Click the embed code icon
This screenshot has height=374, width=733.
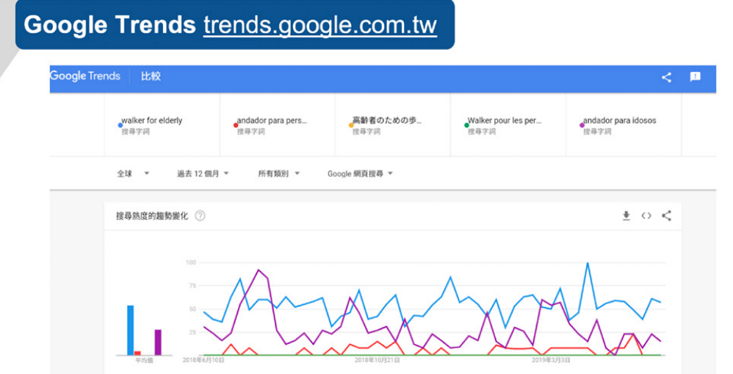tap(646, 215)
